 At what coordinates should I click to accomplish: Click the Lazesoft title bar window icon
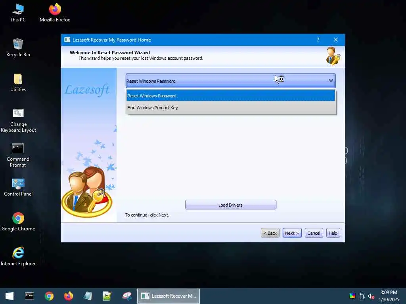67,40
